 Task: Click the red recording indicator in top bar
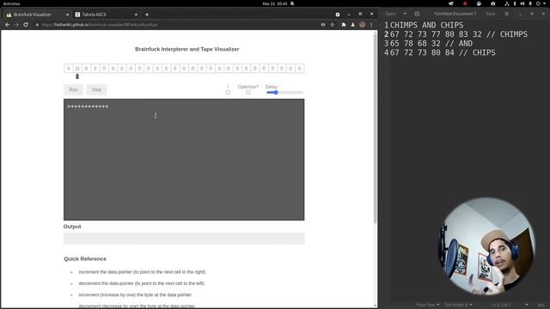[x=465, y=3]
